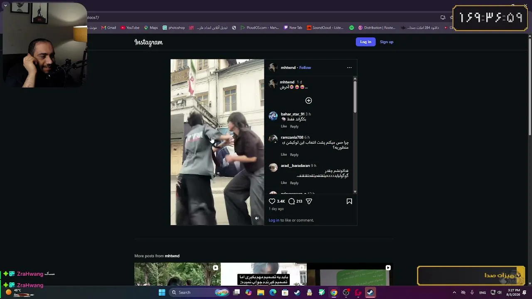Screen dimensions: 532x299
Task: Open the Windows Start menu
Action: [162, 292]
